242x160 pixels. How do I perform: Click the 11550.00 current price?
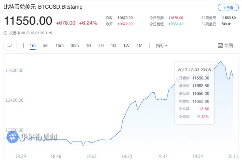[28, 21]
